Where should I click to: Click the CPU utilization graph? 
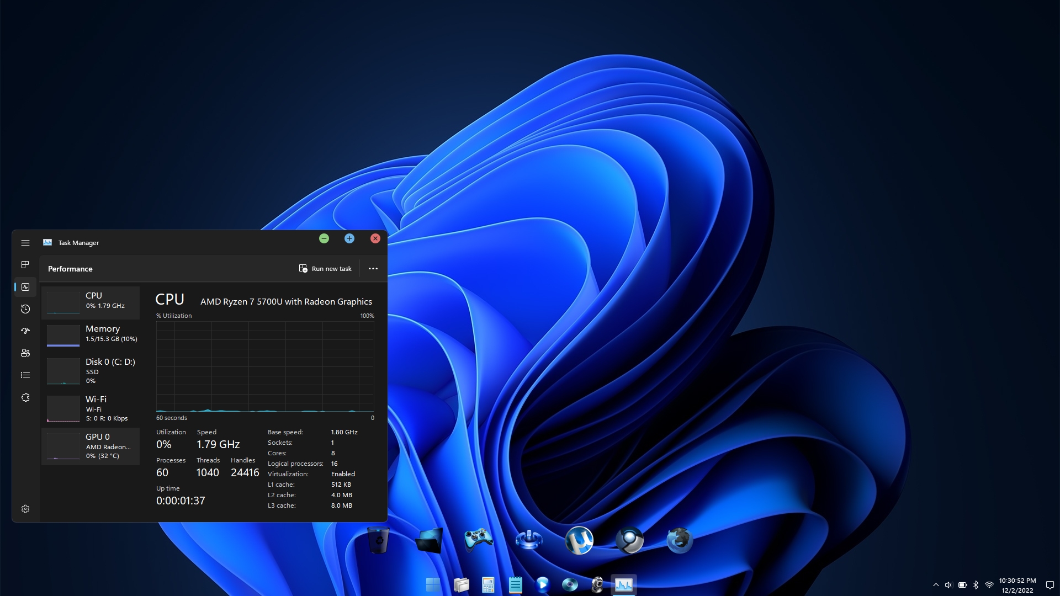click(x=265, y=367)
